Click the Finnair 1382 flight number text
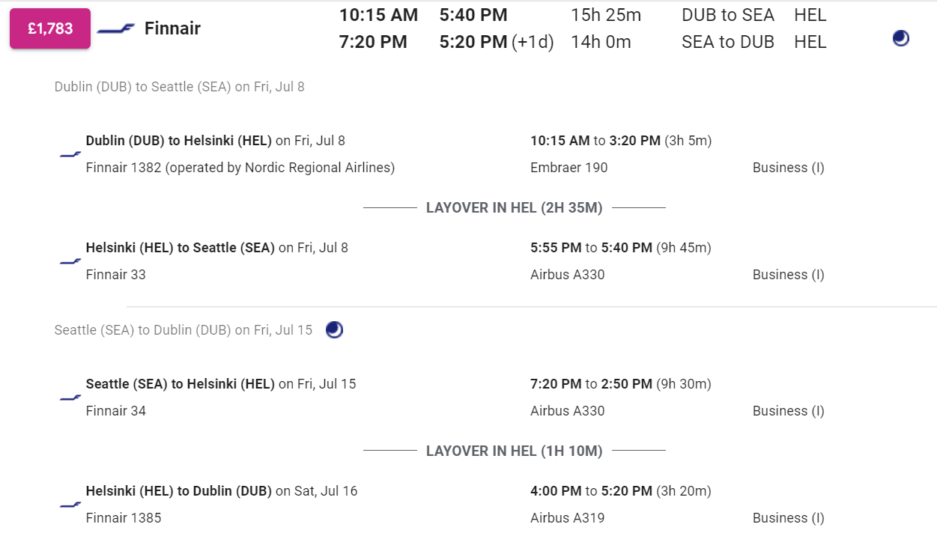937x548 pixels. point(124,168)
